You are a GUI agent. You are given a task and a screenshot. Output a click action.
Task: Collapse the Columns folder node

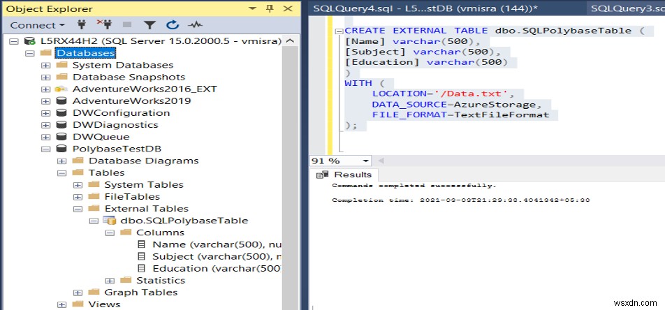pyautogui.click(x=110, y=232)
